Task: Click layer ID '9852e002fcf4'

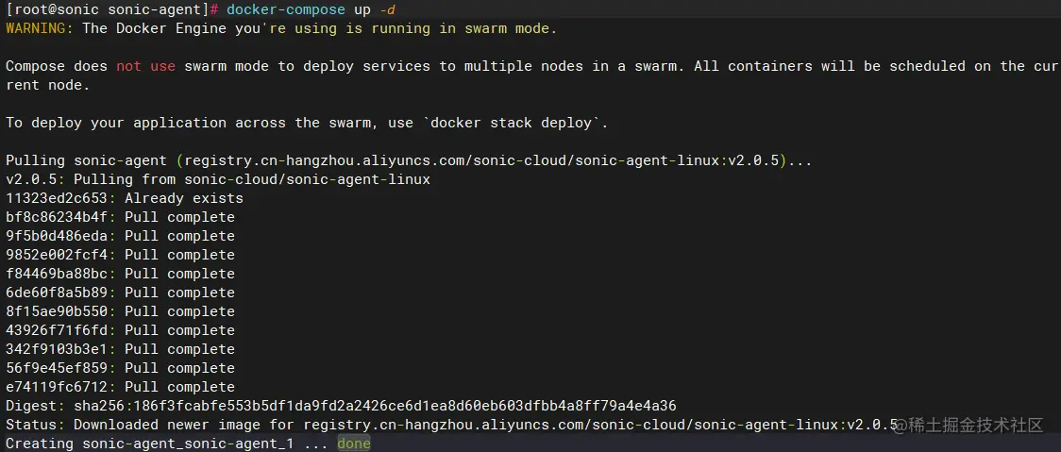Action: 56,255
